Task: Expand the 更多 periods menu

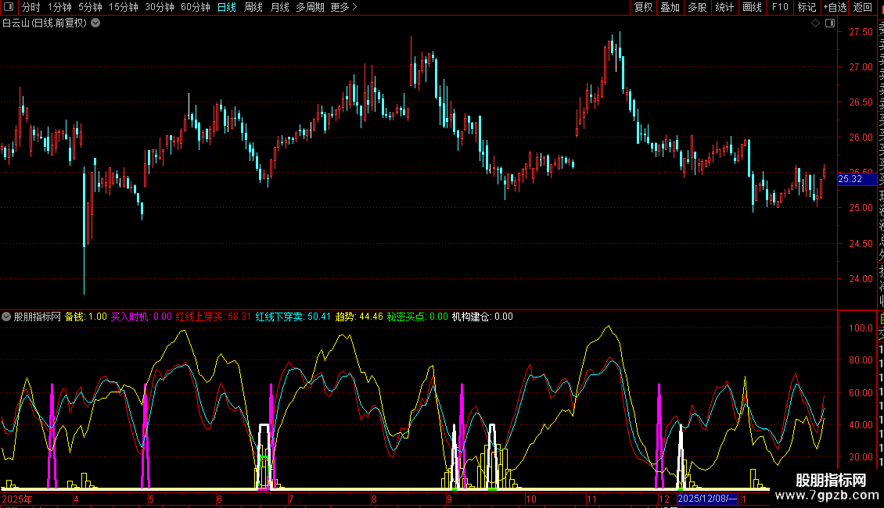Action: [344, 7]
